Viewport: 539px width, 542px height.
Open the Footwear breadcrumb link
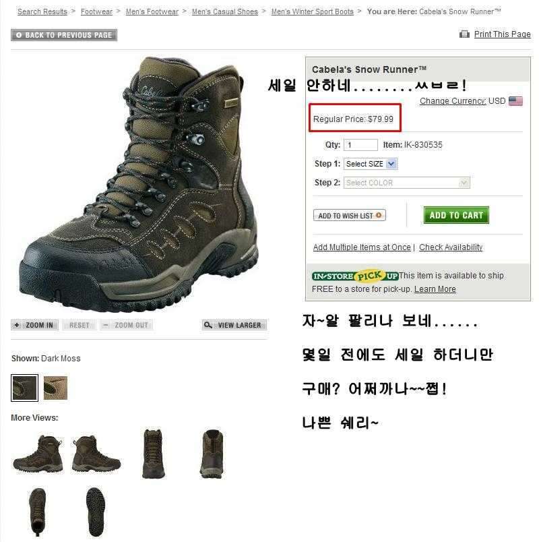click(96, 11)
